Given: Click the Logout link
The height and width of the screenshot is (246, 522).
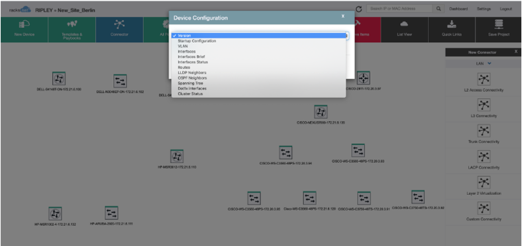Looking at the screenshot, I should pos(506,9).
